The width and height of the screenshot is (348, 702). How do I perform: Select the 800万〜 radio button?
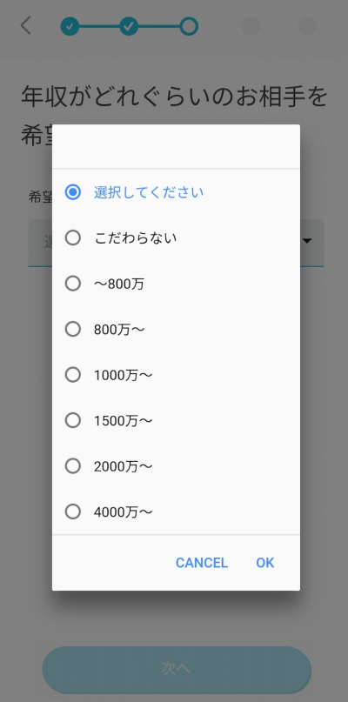coord(176,329)
